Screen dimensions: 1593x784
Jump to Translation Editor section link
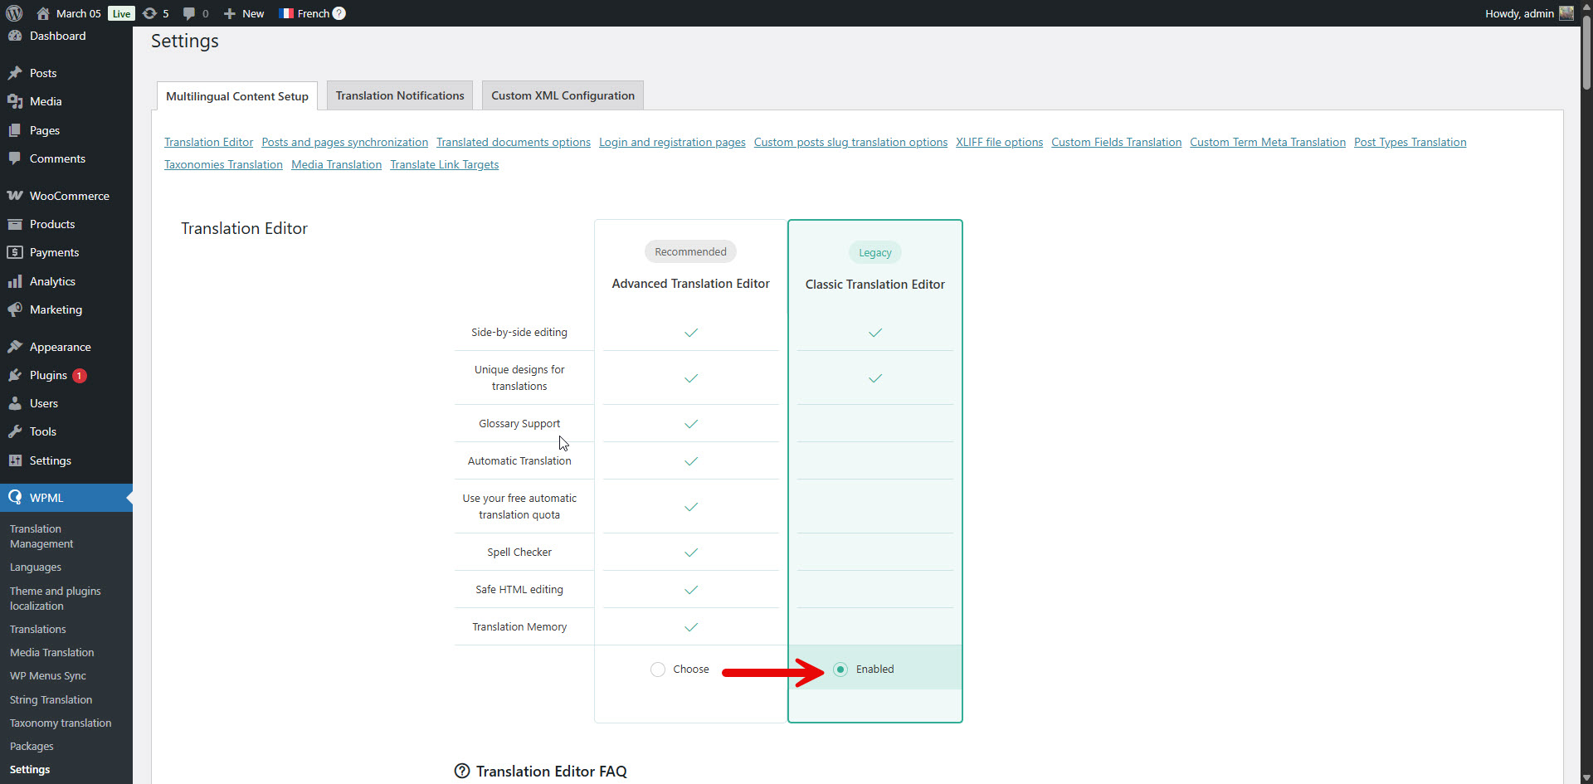click(209, 143)
